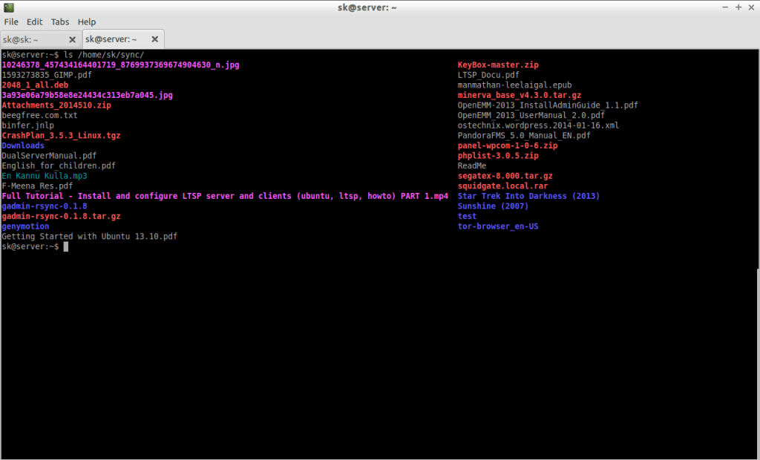Click DualServerManual.pdf file name
760x460 pixels.
click(49, 156)
